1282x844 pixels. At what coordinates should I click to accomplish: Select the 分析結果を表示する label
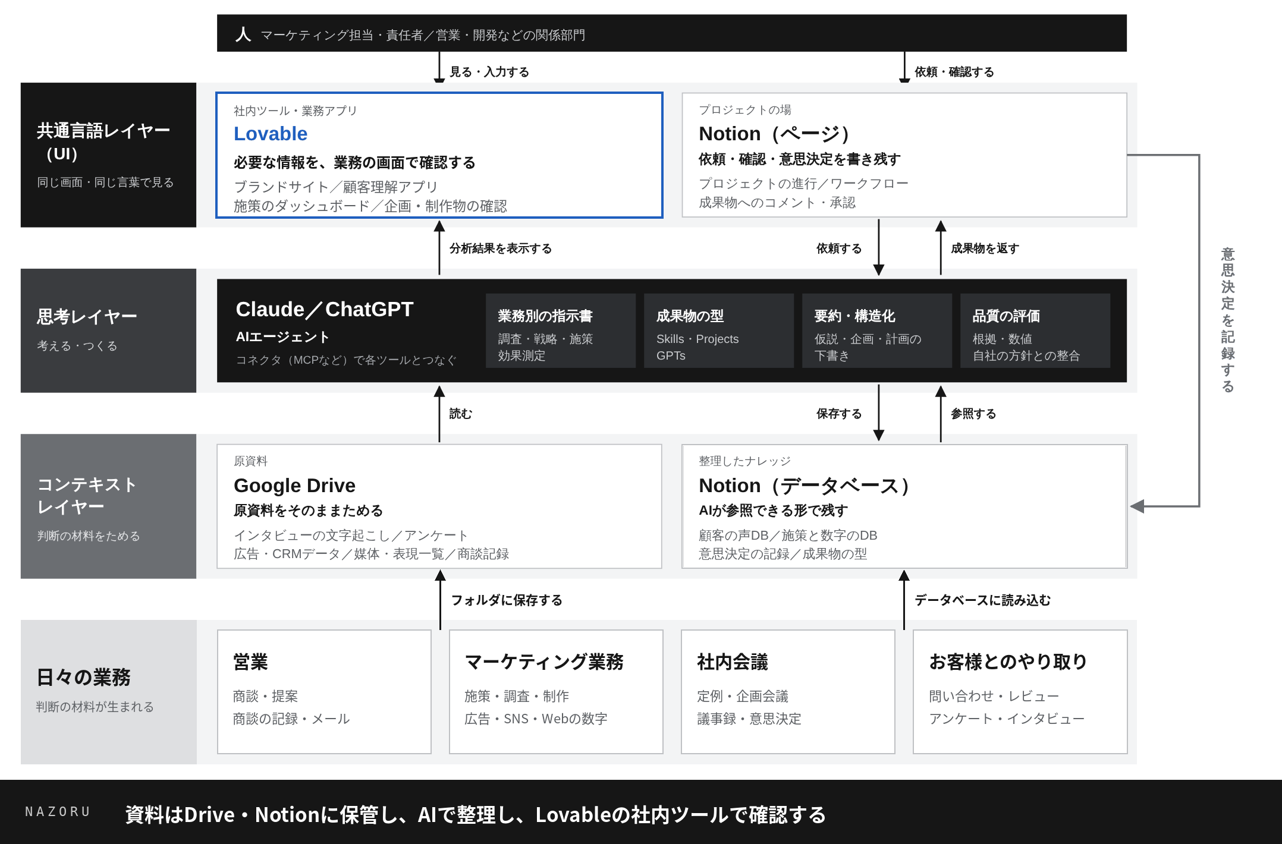tap(501, 248)
